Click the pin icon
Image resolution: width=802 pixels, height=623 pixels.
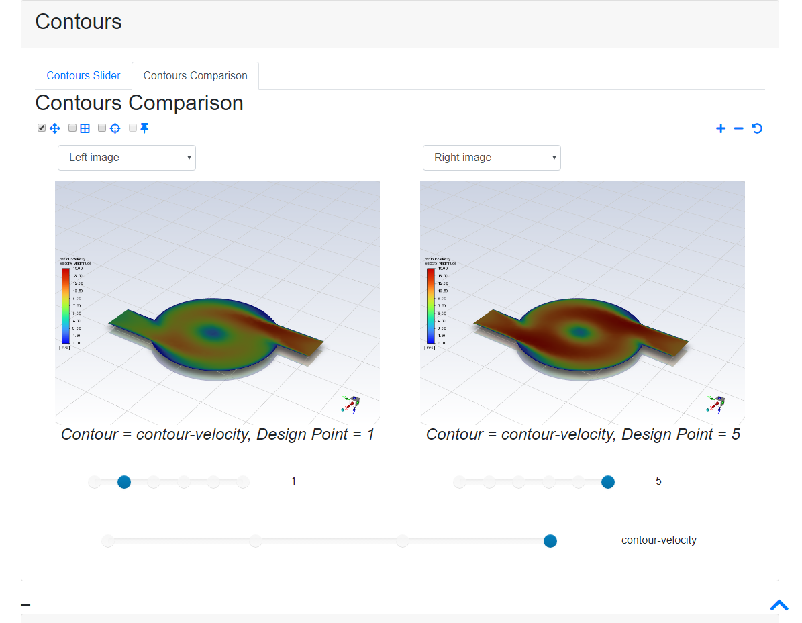(144, 128)
